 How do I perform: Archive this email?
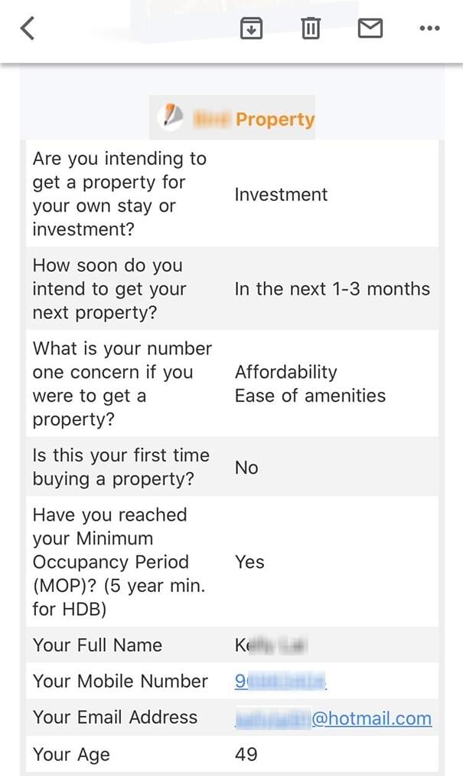tap(251, 29)
